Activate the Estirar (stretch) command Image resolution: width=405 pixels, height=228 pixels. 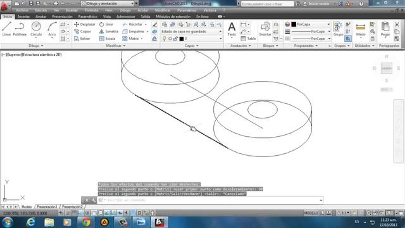pyautogui.click(x=82, y=39)
